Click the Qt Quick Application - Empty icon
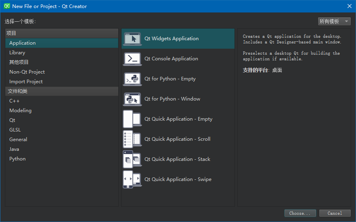 click(132, 119)
